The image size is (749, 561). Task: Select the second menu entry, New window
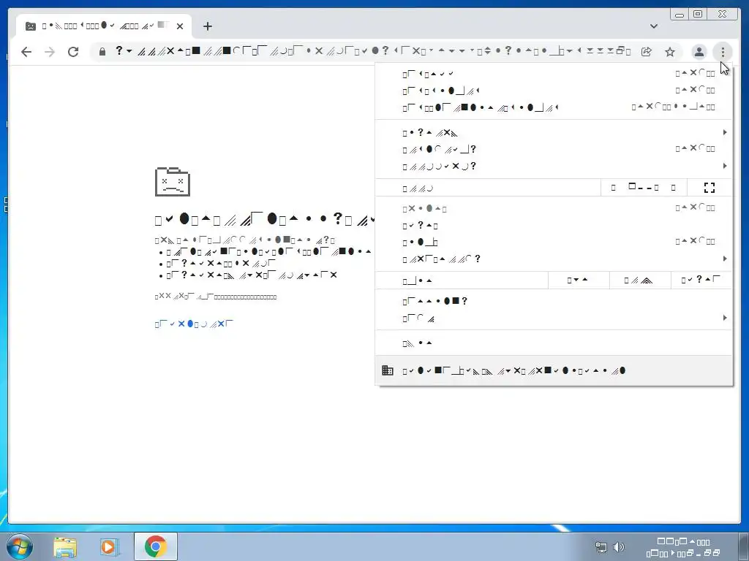pos(554,90)
